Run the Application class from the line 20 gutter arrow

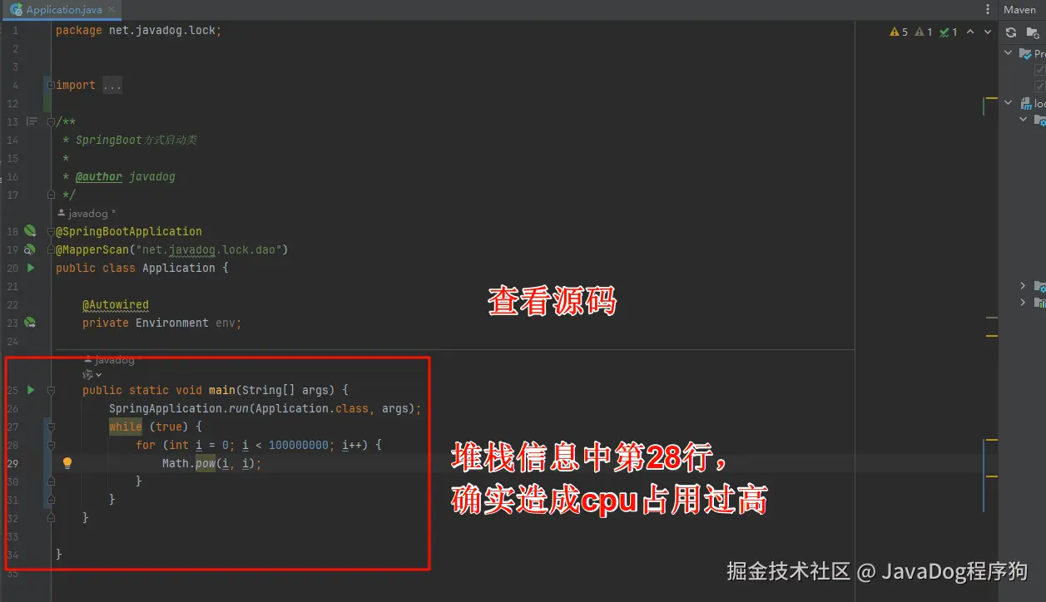(x=31, y=268)
